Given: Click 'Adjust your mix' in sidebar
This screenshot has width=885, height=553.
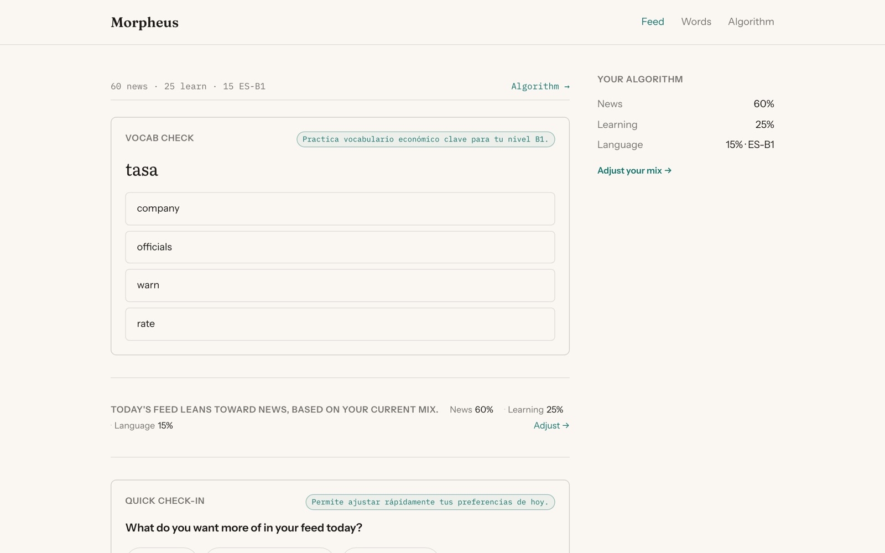Looking at the screenshot, I should point(634,170).
